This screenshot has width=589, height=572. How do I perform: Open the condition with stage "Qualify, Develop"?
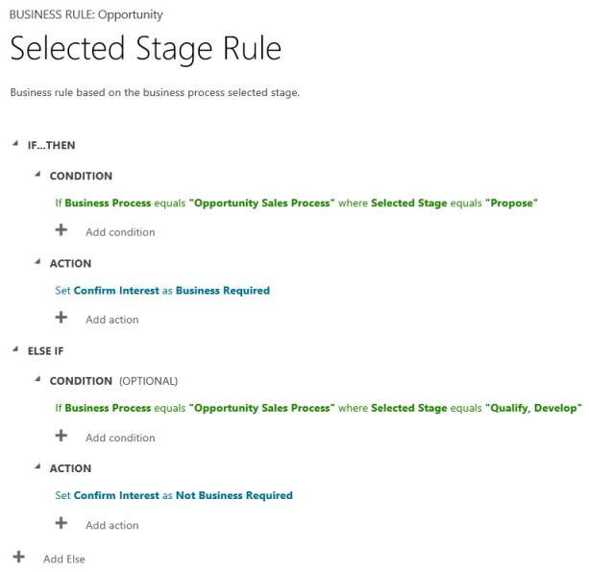tap(318, 409)
